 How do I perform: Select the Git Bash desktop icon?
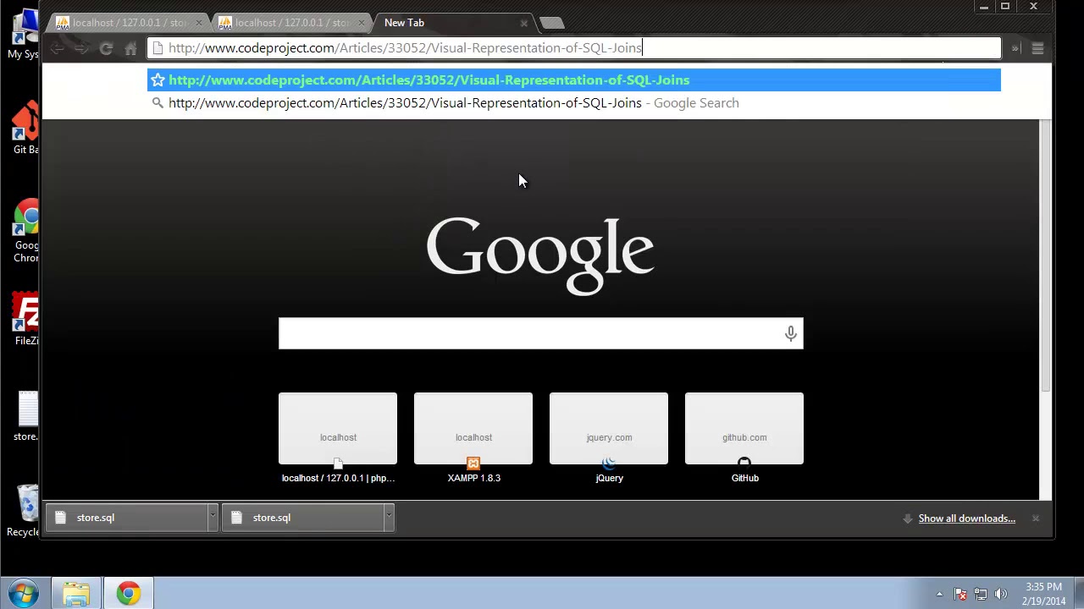pyautogui.click(x=24, y=127)
